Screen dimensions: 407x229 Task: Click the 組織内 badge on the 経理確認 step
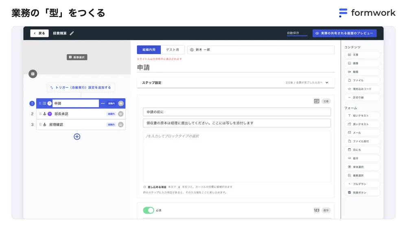[x=112, y=125]
